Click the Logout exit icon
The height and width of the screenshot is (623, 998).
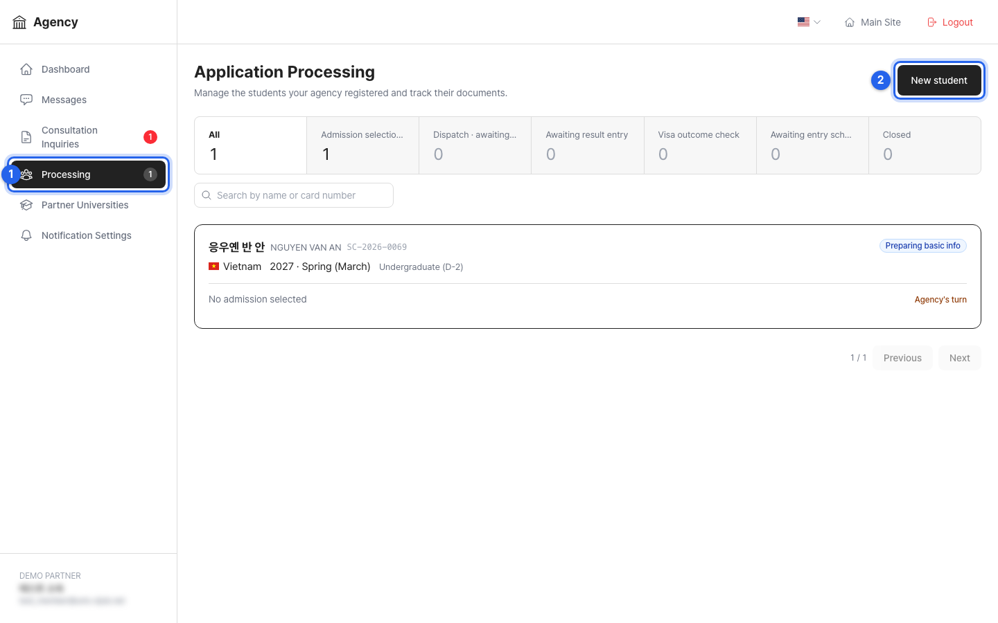pyautogui.click(x=932, y=22)
